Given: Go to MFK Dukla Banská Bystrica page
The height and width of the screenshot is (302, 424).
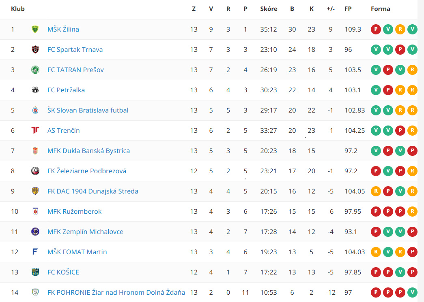Looking at the screenshot, I should [88, 151].
